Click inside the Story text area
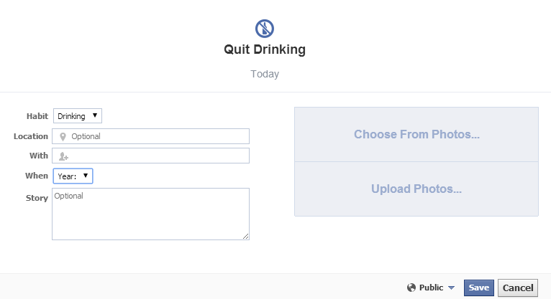 [x=150, y=214]
